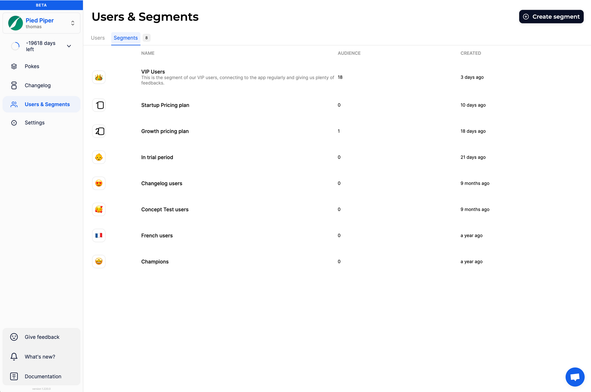The image size is (591, 392).
Task: Click the French flag segment icon
Action: click(99, 235)
